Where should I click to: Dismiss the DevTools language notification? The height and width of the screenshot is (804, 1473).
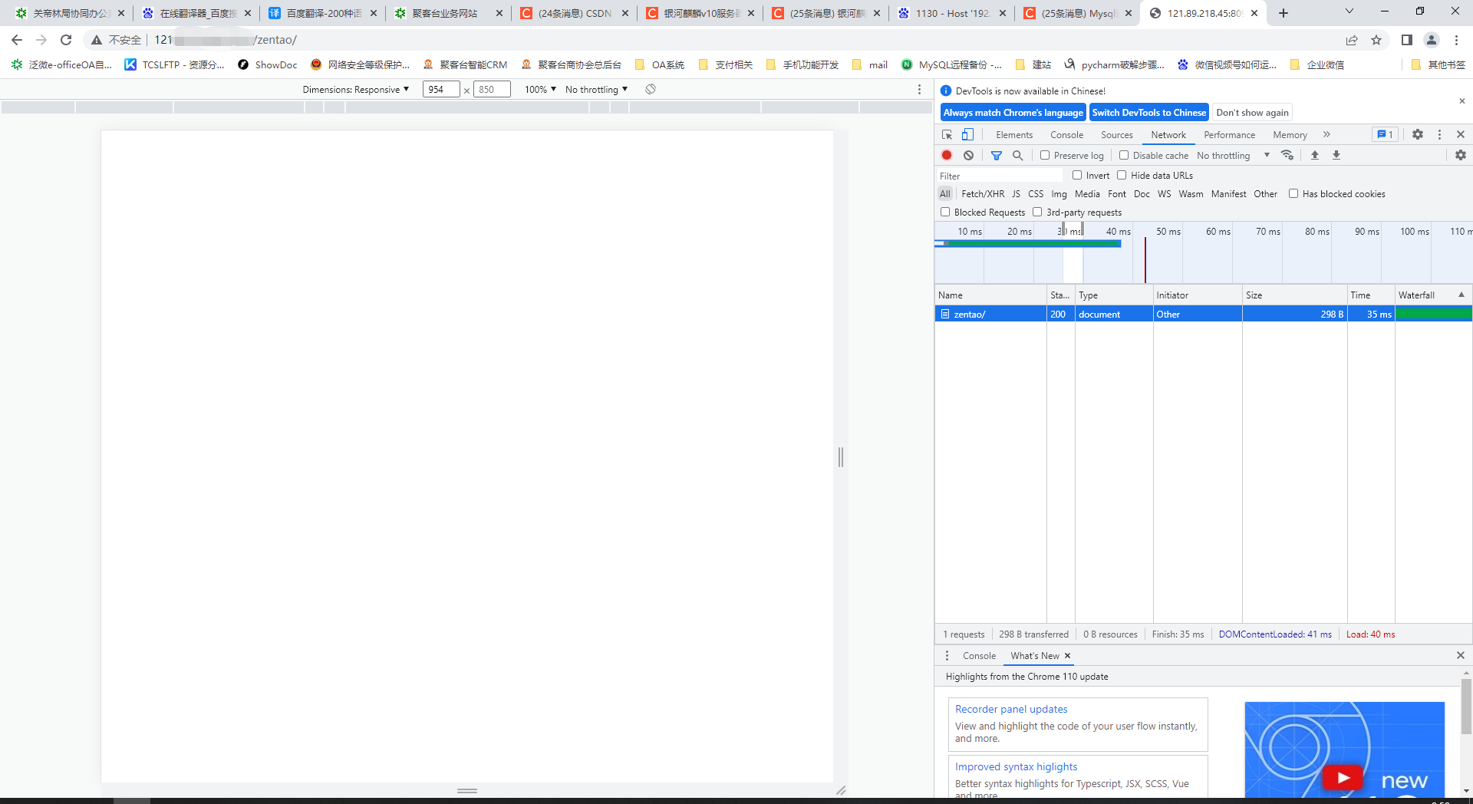pyautogui.click(x=1461, y=101)
